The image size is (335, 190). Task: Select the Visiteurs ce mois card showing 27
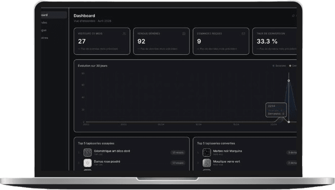click(102, 41)
